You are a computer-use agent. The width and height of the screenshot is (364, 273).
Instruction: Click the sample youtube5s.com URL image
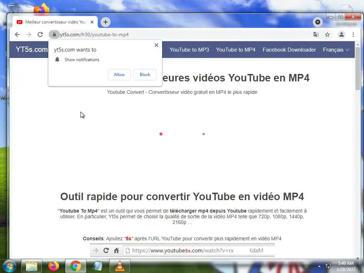(182, 250)
